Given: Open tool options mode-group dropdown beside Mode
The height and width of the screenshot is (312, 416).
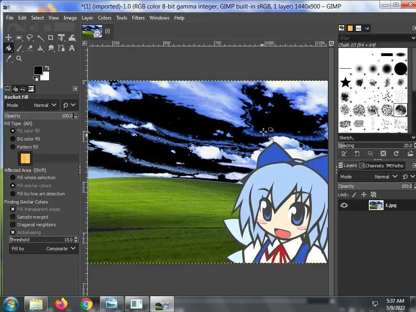Looking at the screenshot, I should [x=69, y=105].
